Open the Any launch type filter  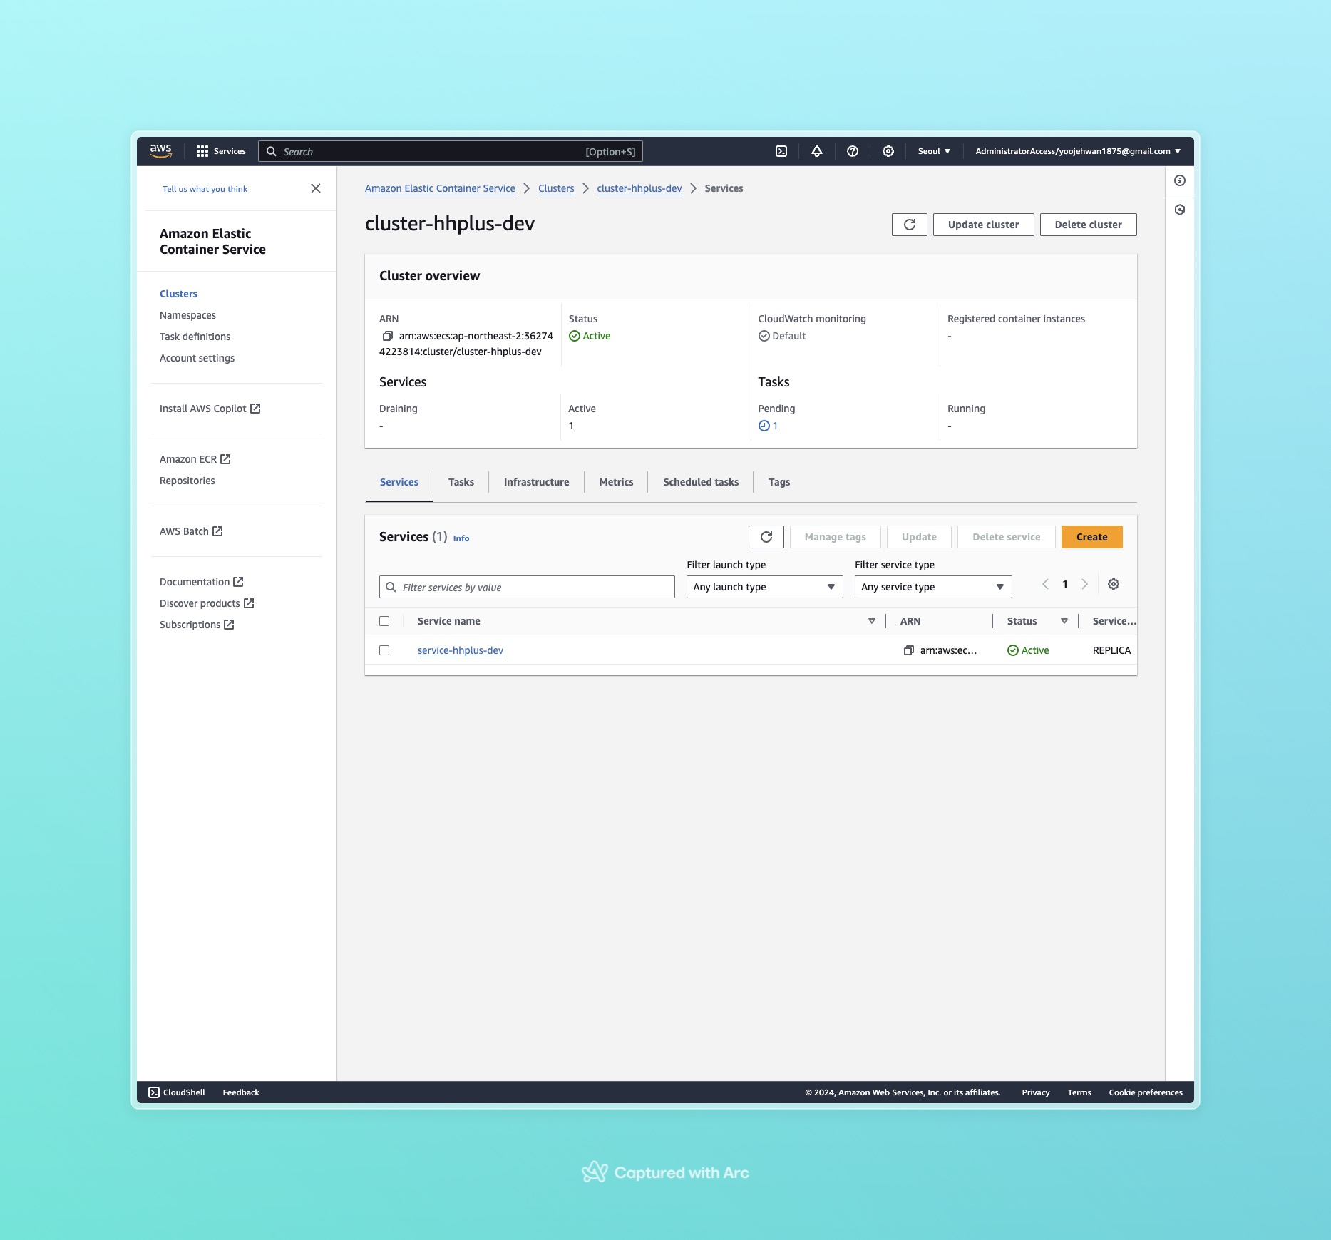tap(764, 587)
